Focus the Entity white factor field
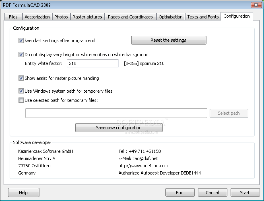 (x=93, y=63)
